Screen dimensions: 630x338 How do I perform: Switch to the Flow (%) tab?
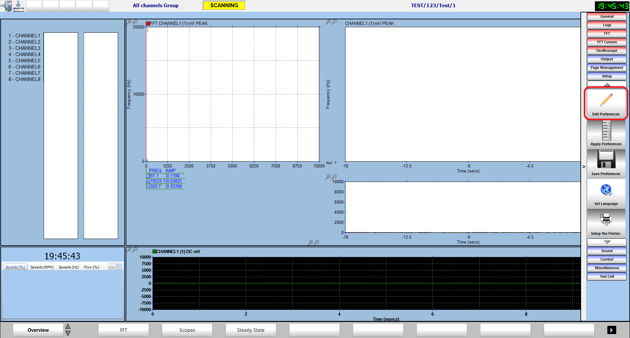pos(92,267)
